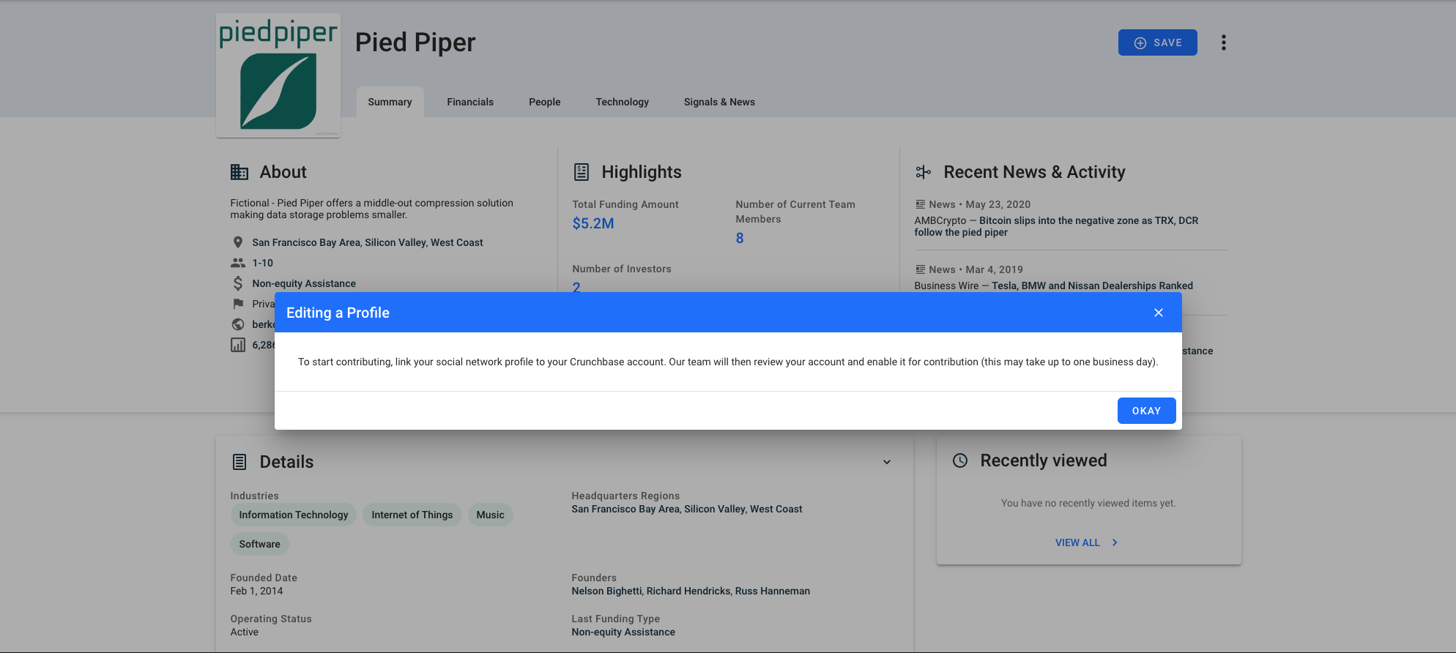
Task: Save the Pied Piper profile
Action: tap(1157, 42)
